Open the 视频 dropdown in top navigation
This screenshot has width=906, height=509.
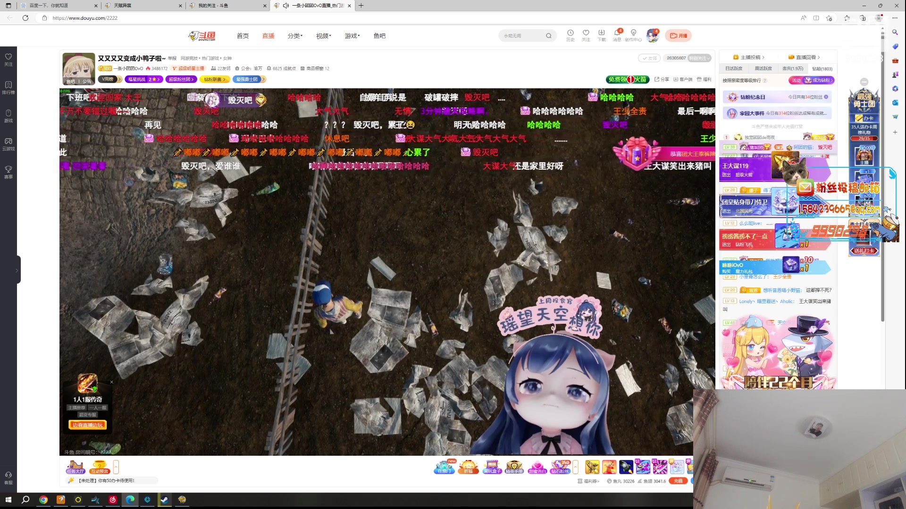point(324,36)
